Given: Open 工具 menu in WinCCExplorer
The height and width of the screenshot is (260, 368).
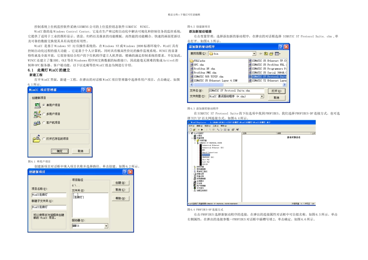Looking at the screenshot, I should pyautogui.click(x=216, y=126).
